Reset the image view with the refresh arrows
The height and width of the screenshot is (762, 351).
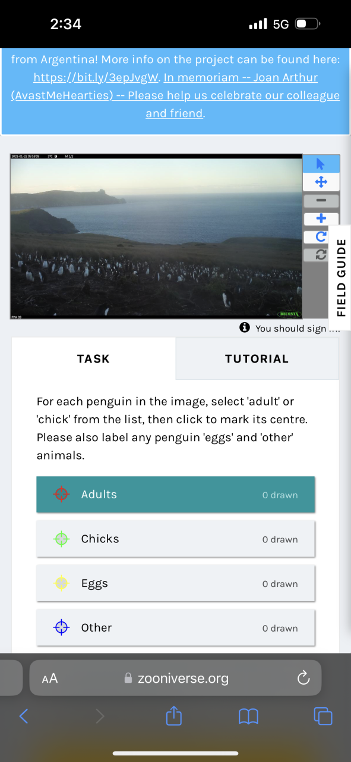(x=321, y=255)
